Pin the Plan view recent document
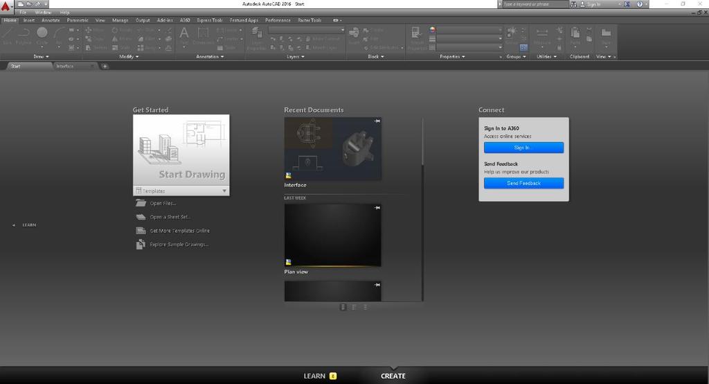Image resolution: width=709 pixels, height=384 pixels. [x=377, y=207]
